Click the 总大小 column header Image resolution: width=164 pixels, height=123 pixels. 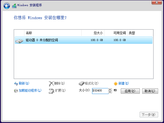pos(93,33)
